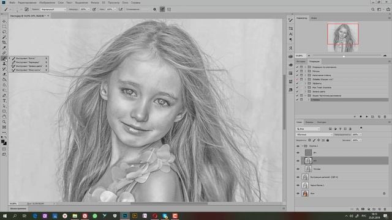
Task: Select the first Кисть tool in flyout
Action: [x=28, y=58]
